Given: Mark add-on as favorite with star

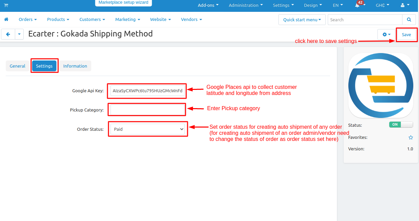Looking at the screenshot, I should (411, 138).
